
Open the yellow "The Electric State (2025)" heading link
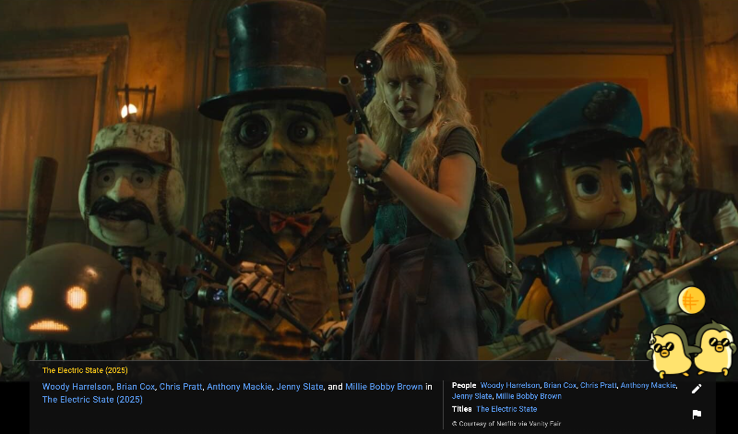click(85, 370)
